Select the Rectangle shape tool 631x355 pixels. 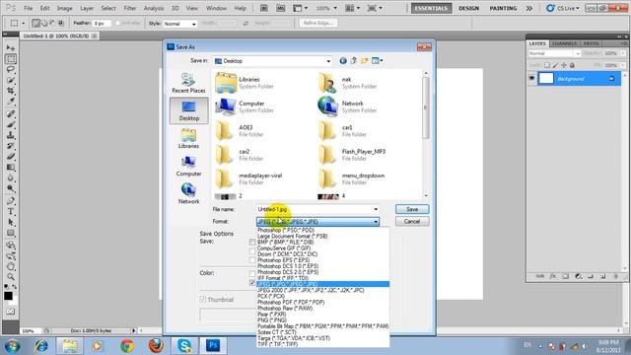[x=11, y=233]
